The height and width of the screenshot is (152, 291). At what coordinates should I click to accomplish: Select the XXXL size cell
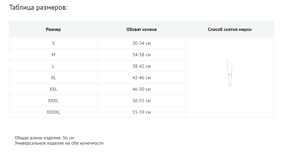point(53,101)
